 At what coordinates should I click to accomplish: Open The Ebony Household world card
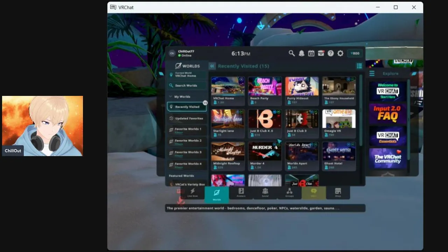click(339, 91)
